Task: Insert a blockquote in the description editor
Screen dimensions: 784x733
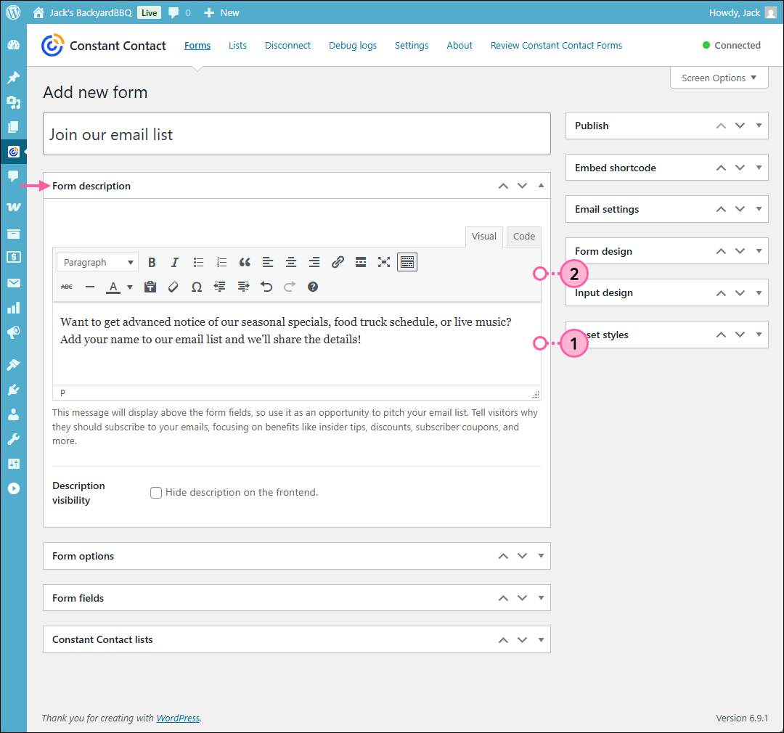Action: (245, 262)
